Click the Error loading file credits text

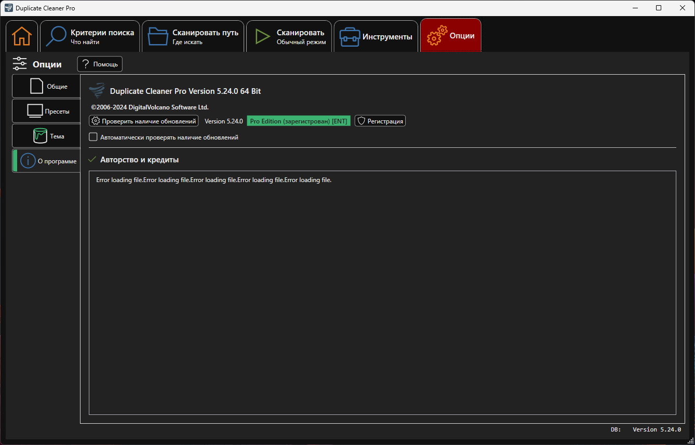coord(214,180)
